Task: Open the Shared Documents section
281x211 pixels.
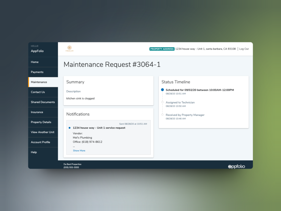Action: [x=43, y=102]
